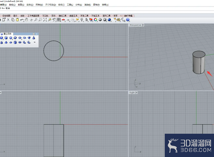The image size is (214, 157).
Task: Switch to the 渲染工具 toolbar tab
Action: pyautogui.click(x=106, y=16)
